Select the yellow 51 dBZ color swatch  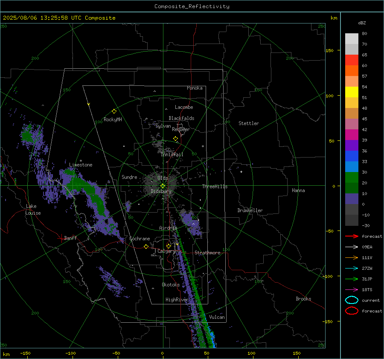(352, 92)
